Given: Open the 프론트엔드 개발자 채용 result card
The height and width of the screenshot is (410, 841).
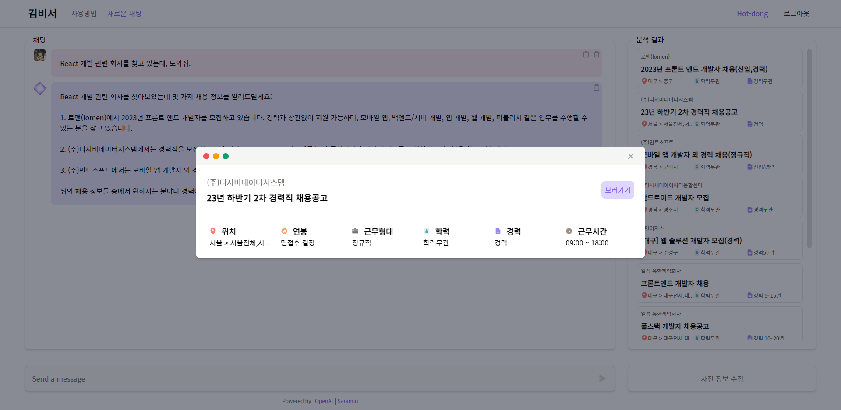Looking at the screenshot, I should click(x=719, y=283).
